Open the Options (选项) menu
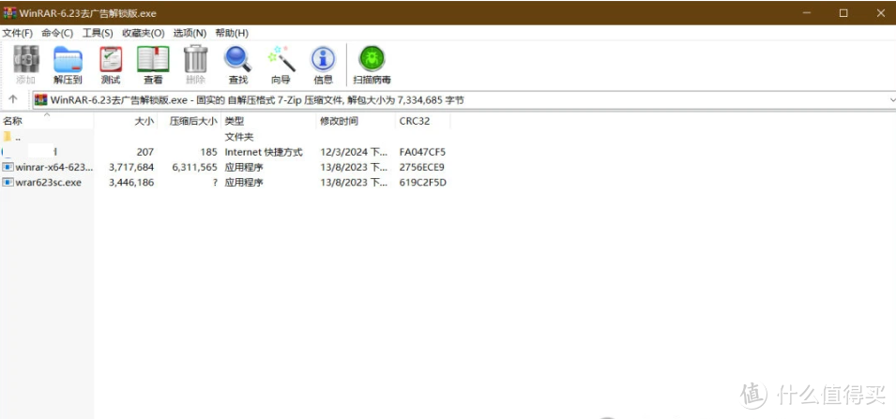The image size is (896, 419). pyautogui.click(x=190, y=33)
